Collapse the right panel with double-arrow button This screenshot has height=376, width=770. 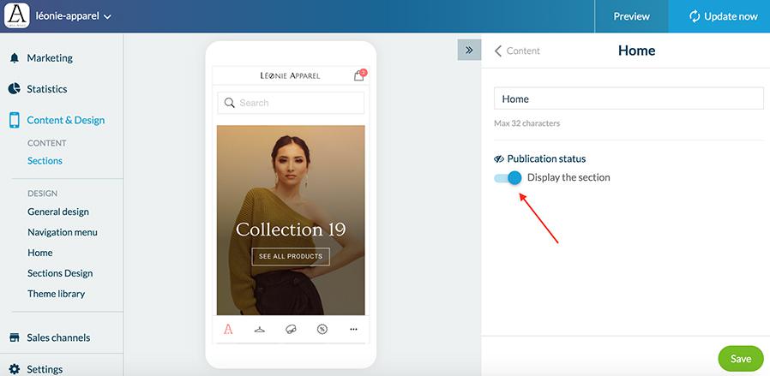tap(469, 50)
